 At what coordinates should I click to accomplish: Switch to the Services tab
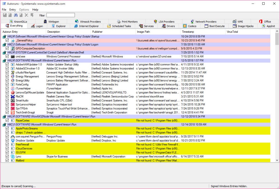coord(147,26)
